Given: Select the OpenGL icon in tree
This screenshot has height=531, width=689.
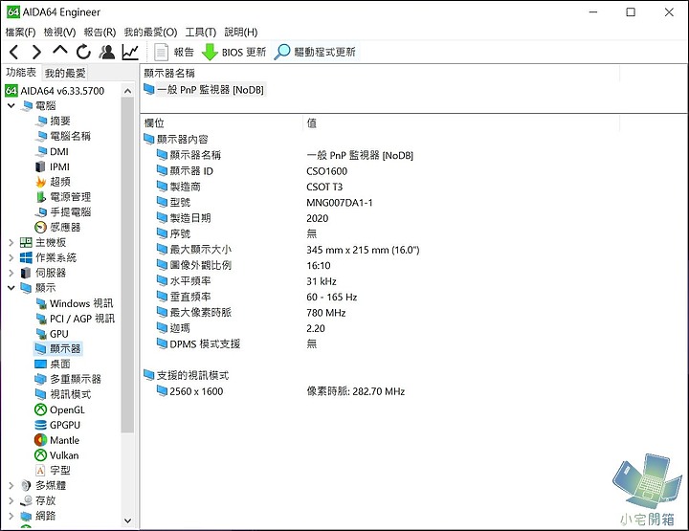Looking at the screenshot, I should click(40, 409).
